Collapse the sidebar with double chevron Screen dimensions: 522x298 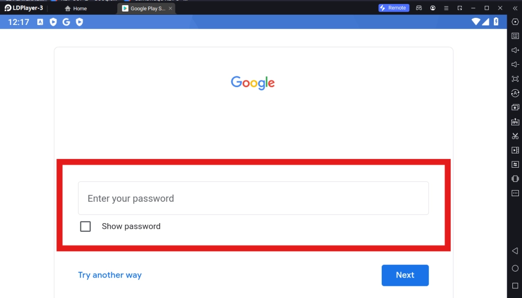tap(515, 8)
